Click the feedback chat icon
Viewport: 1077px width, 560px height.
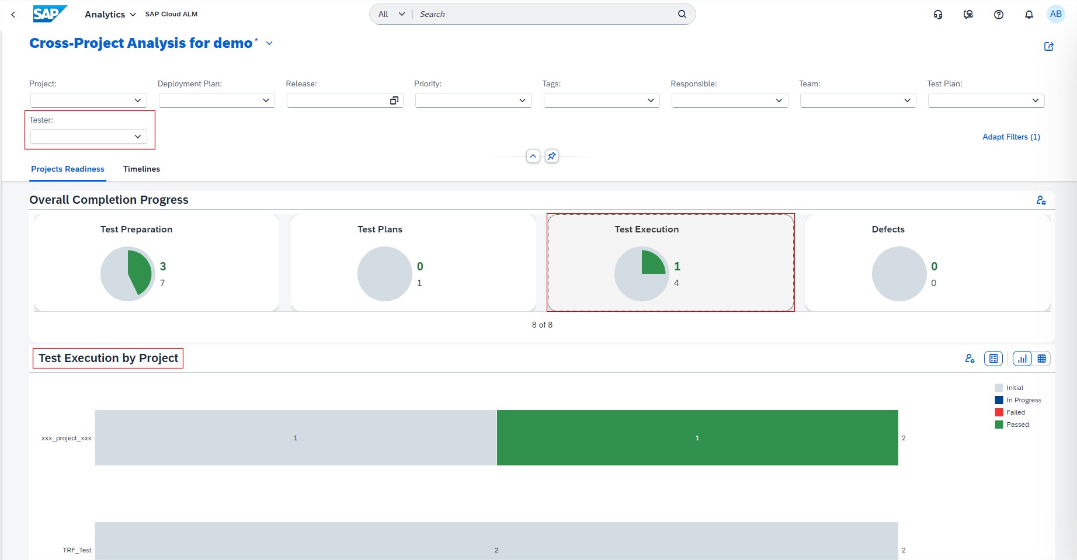point(968,15)
